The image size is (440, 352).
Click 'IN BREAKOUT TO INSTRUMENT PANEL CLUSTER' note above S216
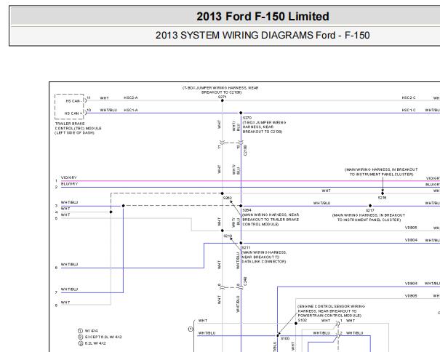tap(381, 172)
